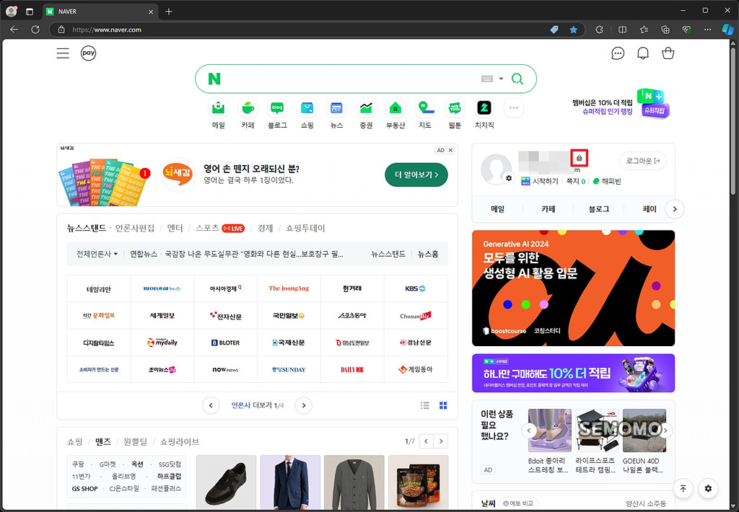Screen dimensions: 739x512
Task: Select 메일 tab in profile box
Action: (498, 209)
